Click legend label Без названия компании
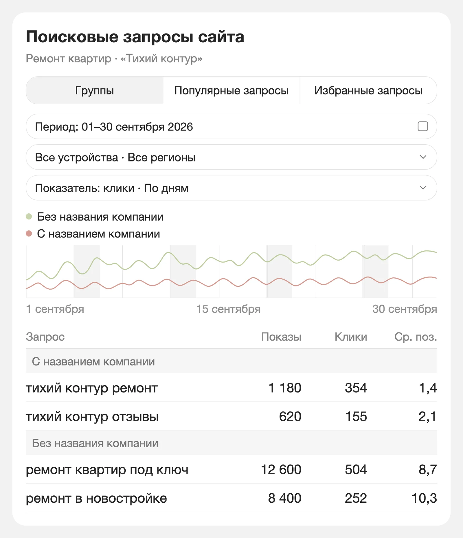The width and height of the screenshot is (463, 538). (x=100, y=217)
